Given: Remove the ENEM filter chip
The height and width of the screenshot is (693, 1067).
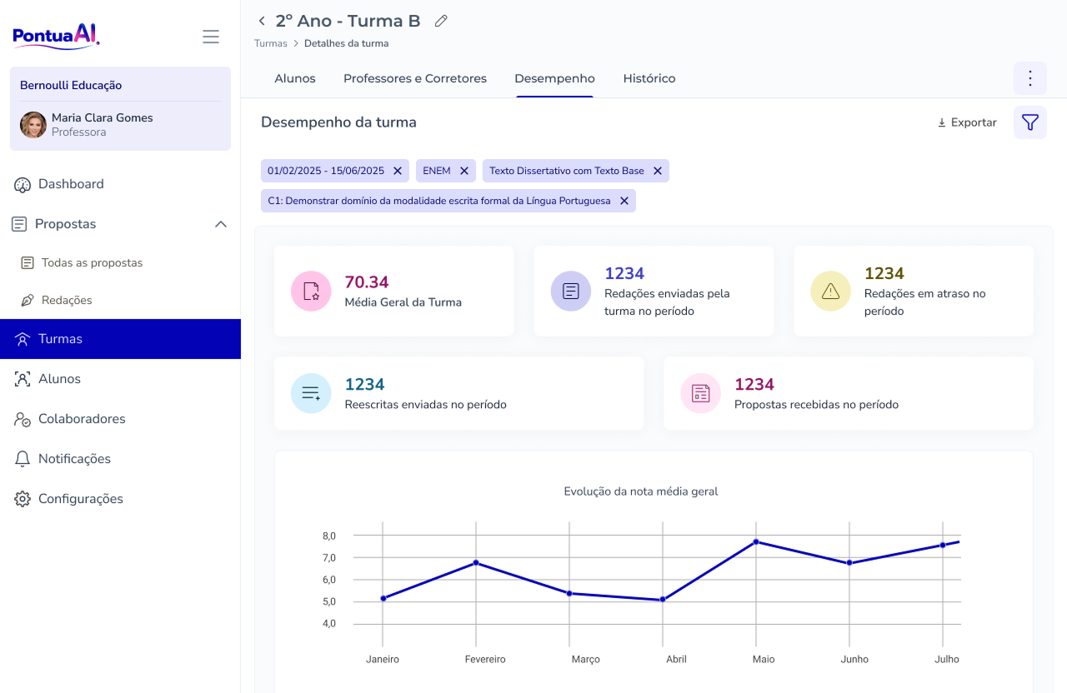Looking at the screenshot, I should click(x=464, y=171).
